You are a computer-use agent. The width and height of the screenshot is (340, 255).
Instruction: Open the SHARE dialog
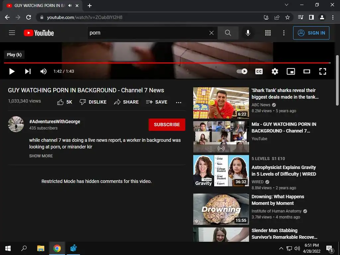[126, 102]
